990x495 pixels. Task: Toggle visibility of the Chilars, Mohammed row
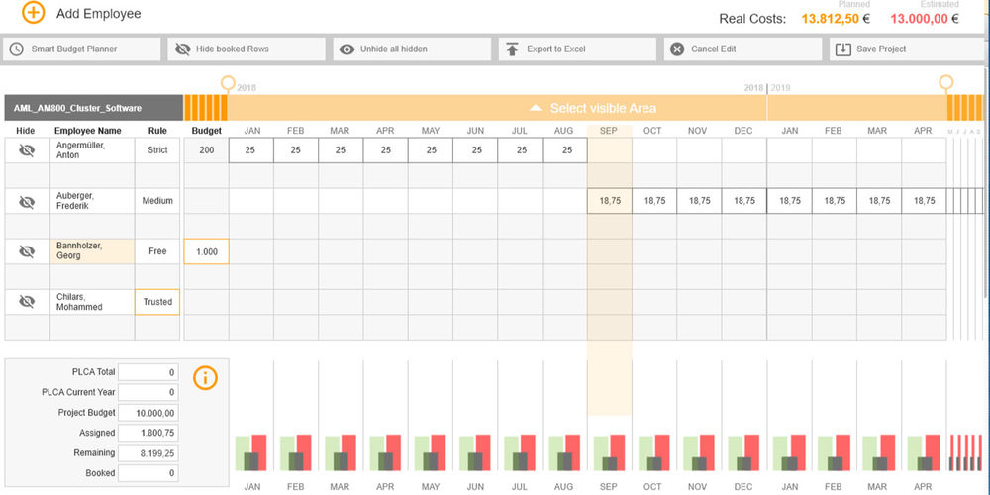point(27,302)
